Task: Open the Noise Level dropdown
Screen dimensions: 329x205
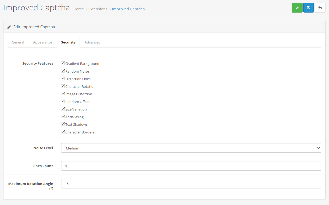Action: (191, 148)
